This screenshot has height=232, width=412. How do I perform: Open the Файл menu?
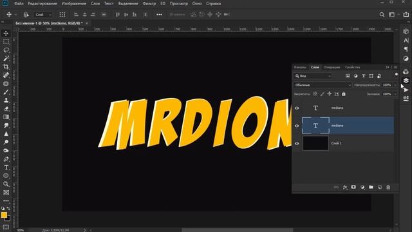click(19, 4)
